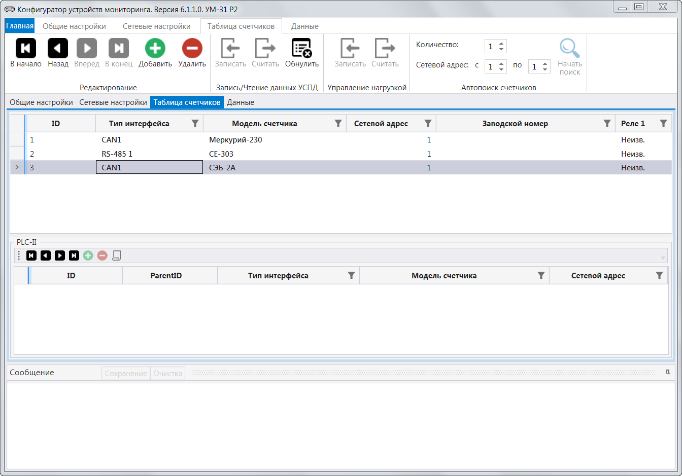Click PLC-II toolbar first record icon
Image resolution: width=682 pixels, height=476 pixels.
tap(31, 255)
